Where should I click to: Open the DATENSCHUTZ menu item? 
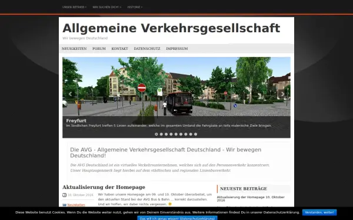point(147,49)
